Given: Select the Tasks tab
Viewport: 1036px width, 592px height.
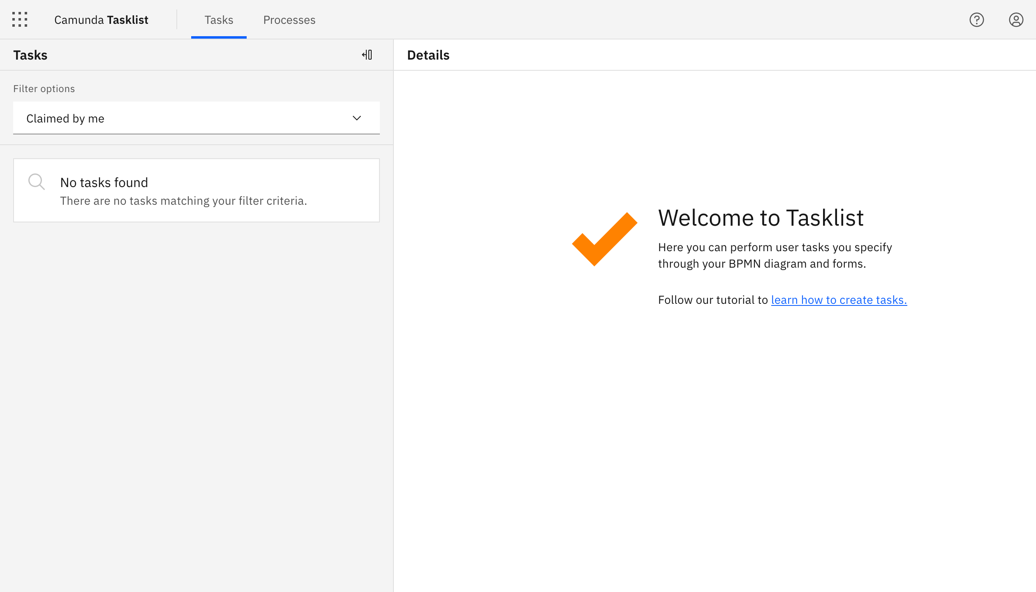Looking at the screenshot, I should click(x=218, y=20).
